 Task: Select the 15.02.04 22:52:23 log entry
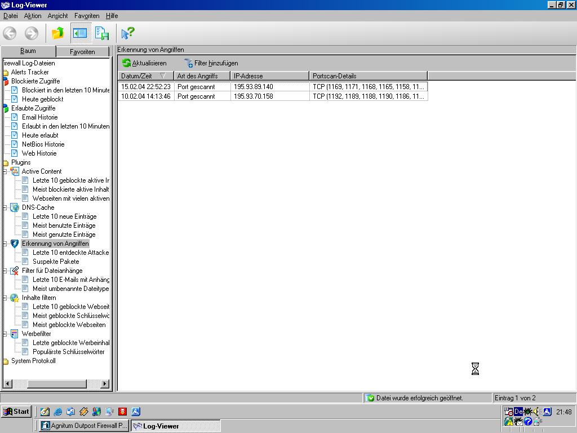point(273,86)
